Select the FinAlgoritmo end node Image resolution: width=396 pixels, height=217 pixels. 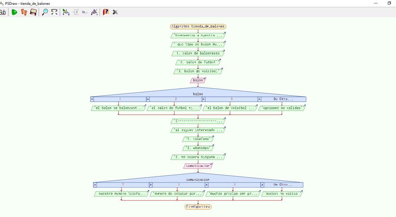[x=198, y=207]
